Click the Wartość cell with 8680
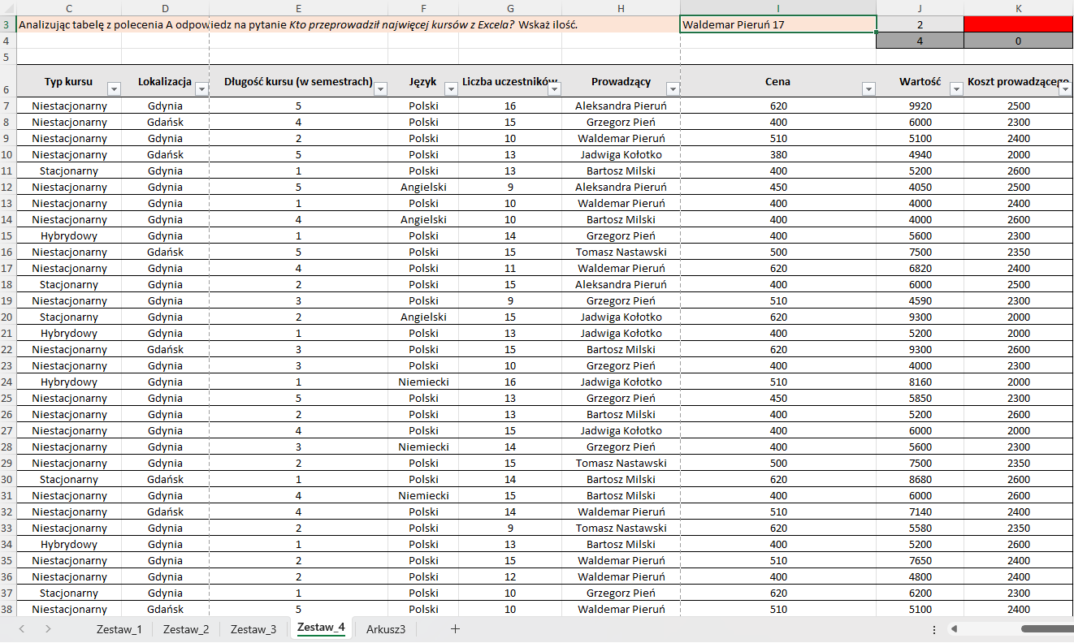This screenshot has width=1074, height=643. pyautogui.click(x=920, y=479)
